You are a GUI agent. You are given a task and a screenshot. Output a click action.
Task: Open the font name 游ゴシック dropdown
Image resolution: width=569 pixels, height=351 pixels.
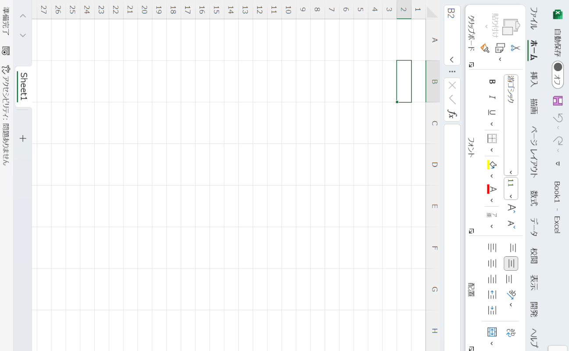pyautogui.click(x=511, y=172)
